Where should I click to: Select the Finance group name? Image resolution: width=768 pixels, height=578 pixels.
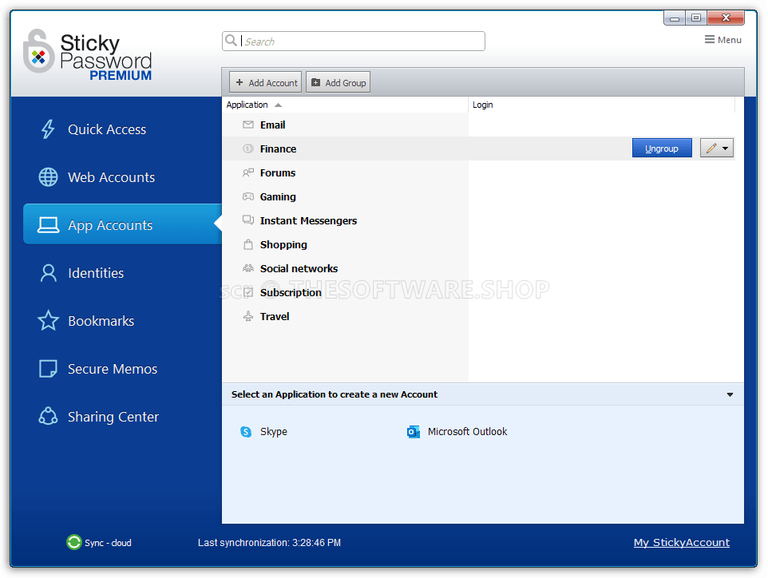pos(278,149)
